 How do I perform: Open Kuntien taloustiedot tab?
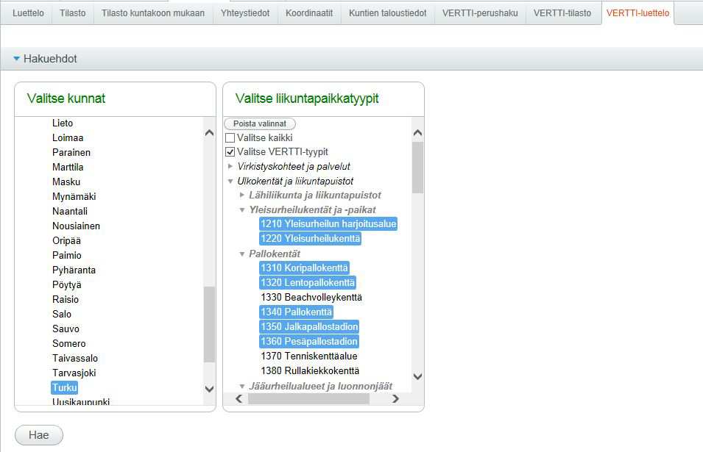pos(388,13)
